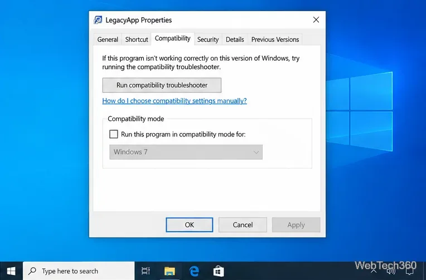
Task: Open 'How do I choose compatibility settings manually?' link
Action: coord(175,101)
